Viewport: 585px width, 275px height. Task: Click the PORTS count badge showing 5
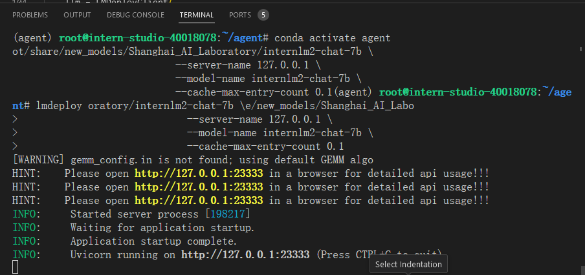pos(263,14)
